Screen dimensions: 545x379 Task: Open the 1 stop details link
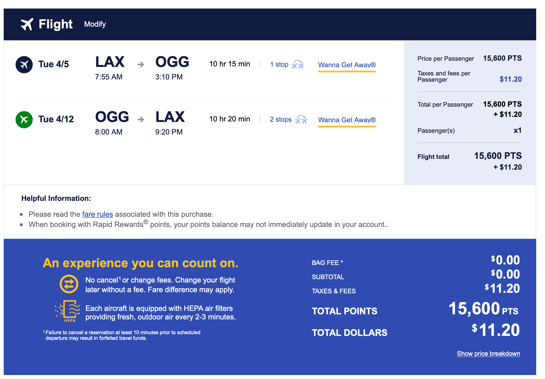click(279, 65)
